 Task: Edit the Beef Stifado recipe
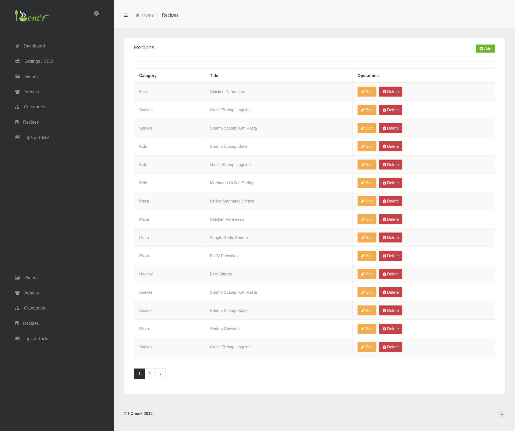tap(367, 274)
